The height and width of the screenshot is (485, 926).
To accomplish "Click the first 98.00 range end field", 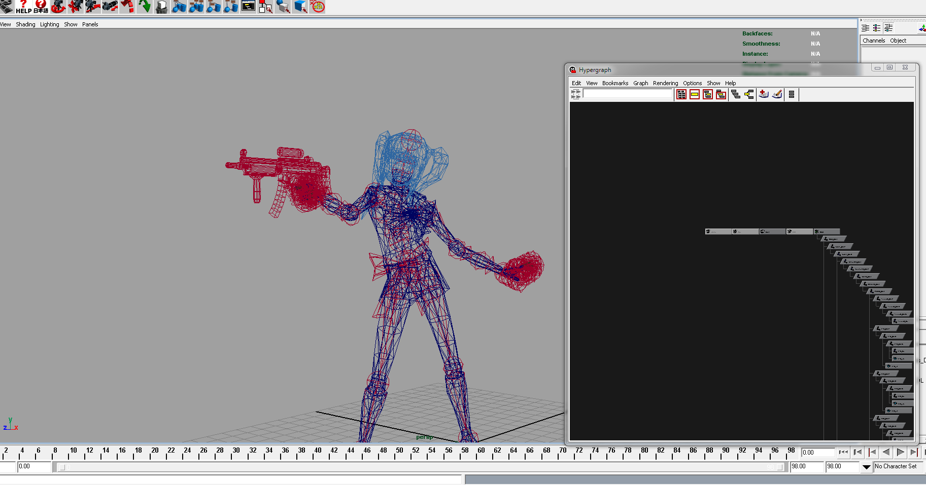I will (x=807, y=466).
